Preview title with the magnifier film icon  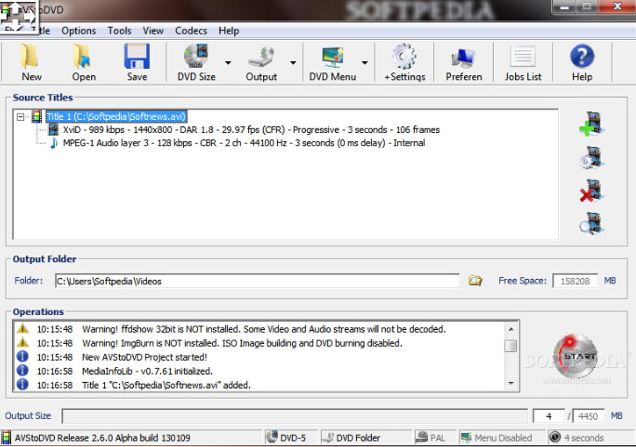[592, 224]
